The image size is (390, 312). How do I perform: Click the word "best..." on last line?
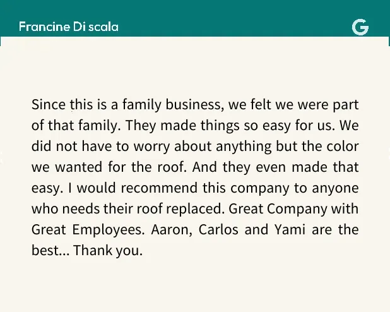(50, 251)
